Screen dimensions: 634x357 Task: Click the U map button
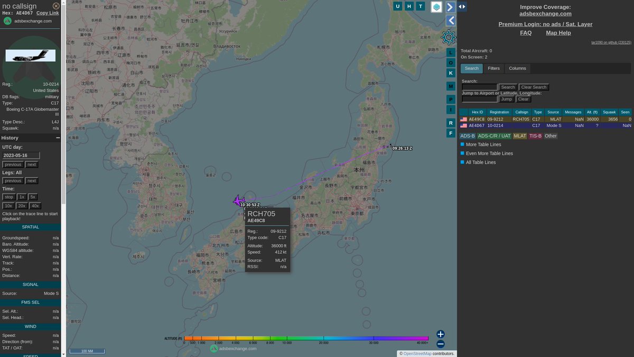tap(398, 6)
